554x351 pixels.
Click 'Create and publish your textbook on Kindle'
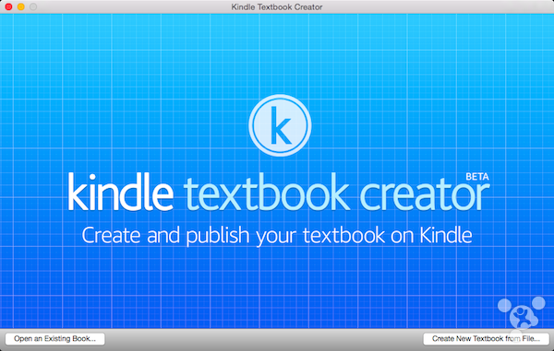tap(277, 236)
